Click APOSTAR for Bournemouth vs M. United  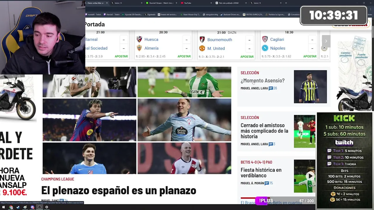(247, 57)
